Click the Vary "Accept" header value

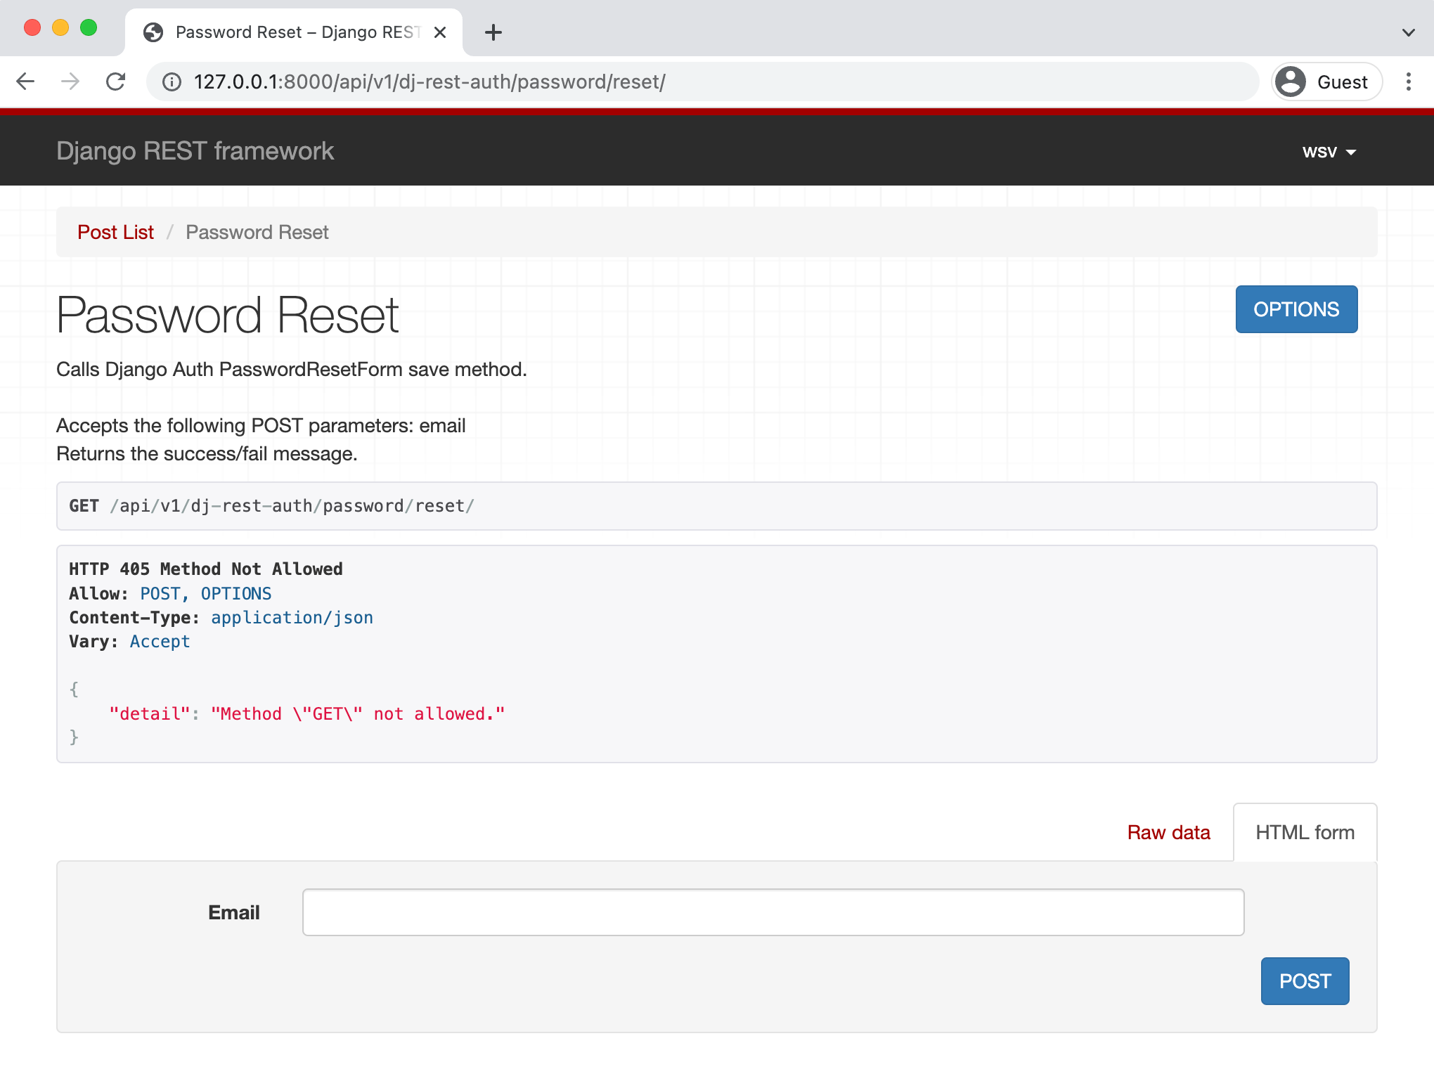[x=160, y=641]
